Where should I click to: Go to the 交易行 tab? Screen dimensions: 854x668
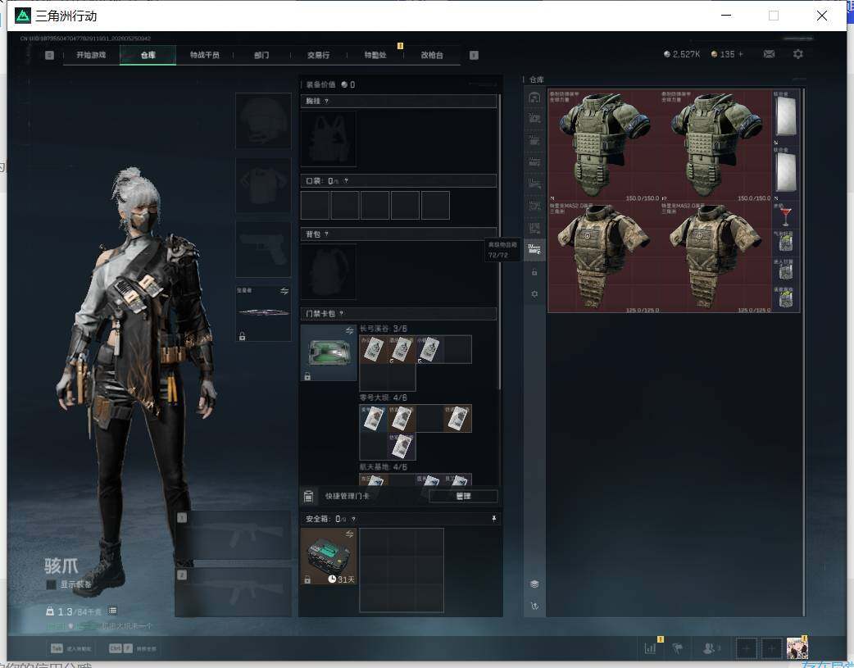tap(318, 55)
